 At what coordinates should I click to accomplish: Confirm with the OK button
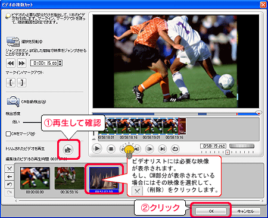[x=211, y=211]
